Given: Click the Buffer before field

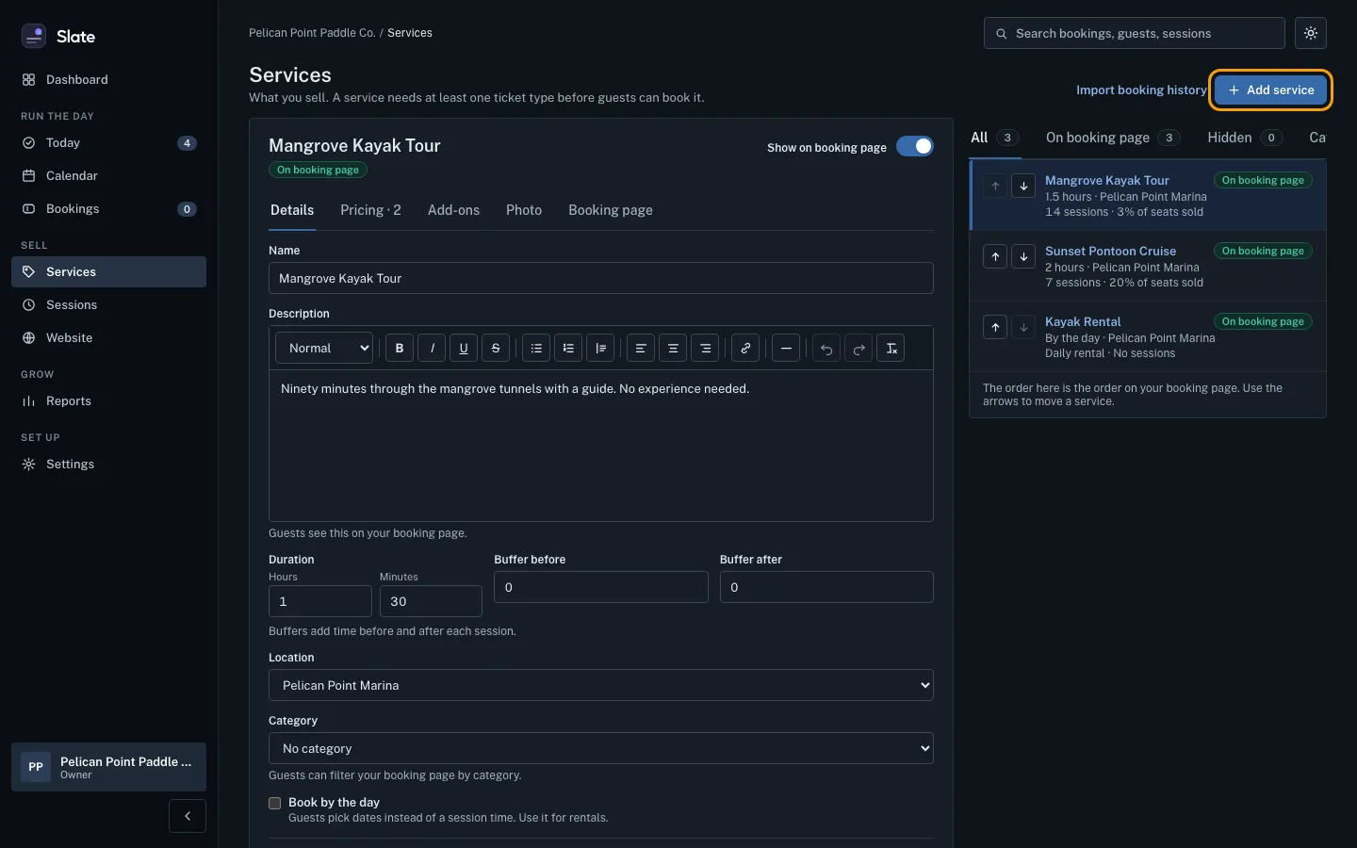Looking at the screenshot, I should [601, 587].
